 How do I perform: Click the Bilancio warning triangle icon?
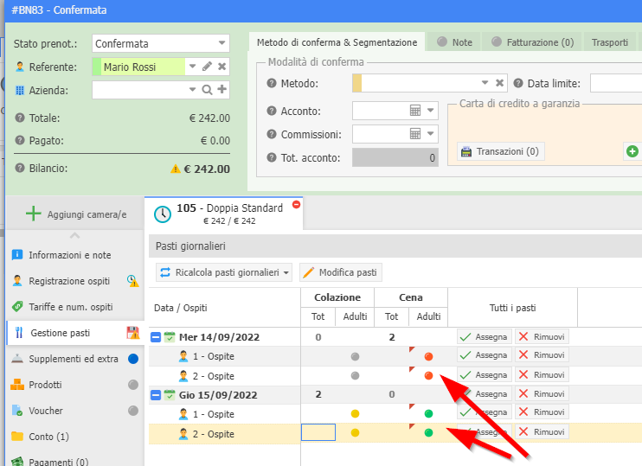[x=176, y=169]
